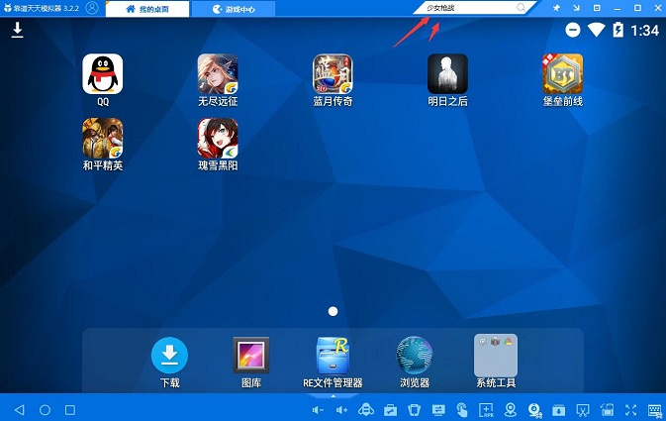666x421 pixels.
Task: Open the shared download folder icon
Action: point(558,410)
